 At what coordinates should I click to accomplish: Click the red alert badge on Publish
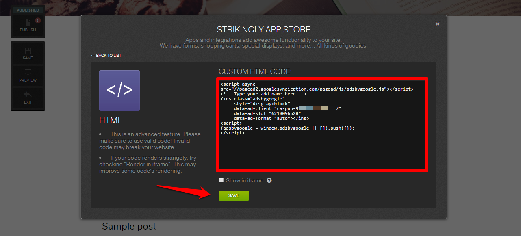click(38, 20)
